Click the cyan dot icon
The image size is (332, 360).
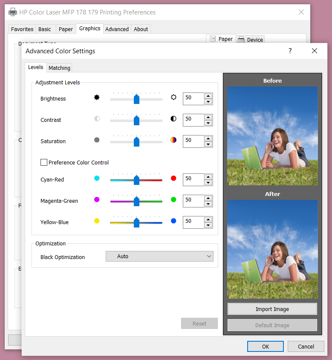(97, 178)
